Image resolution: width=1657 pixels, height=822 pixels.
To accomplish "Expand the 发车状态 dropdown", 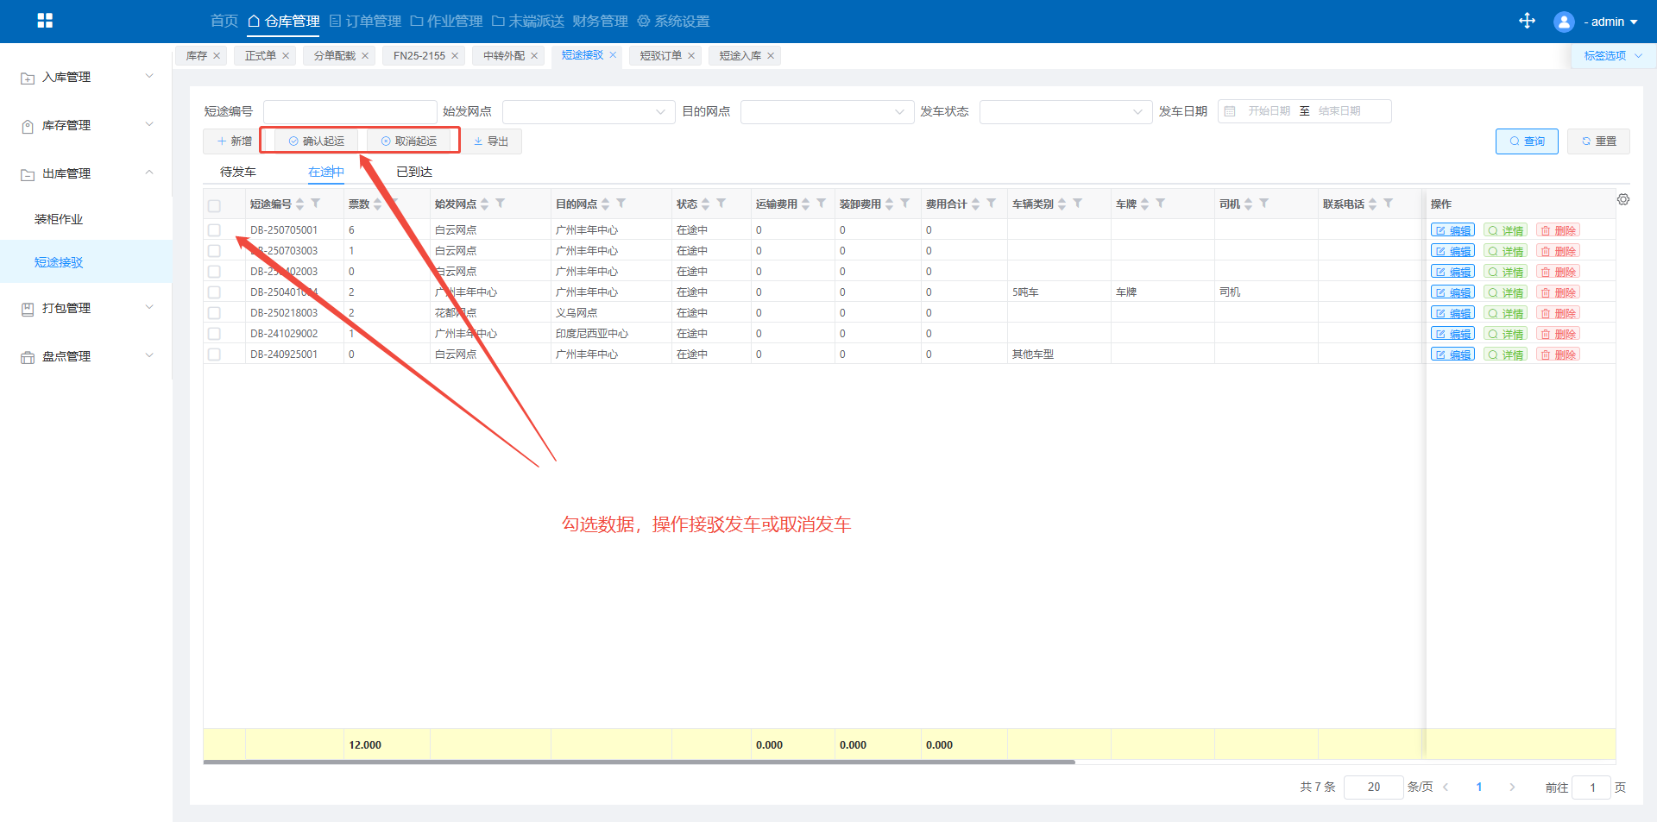I will 1065,112.
